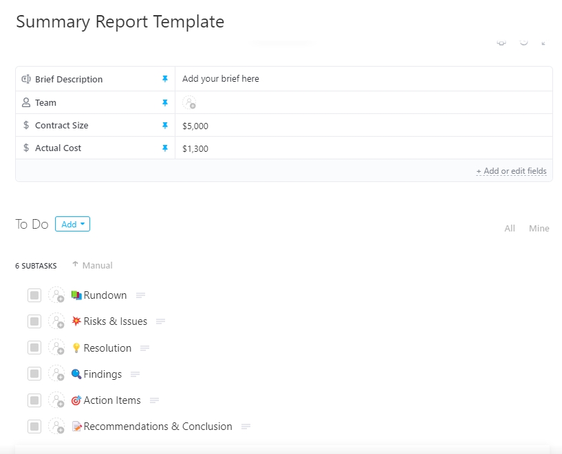This screenshot has width=562, height=454.
Task: Click the Add or edit fields link
Action: [511, 171]
